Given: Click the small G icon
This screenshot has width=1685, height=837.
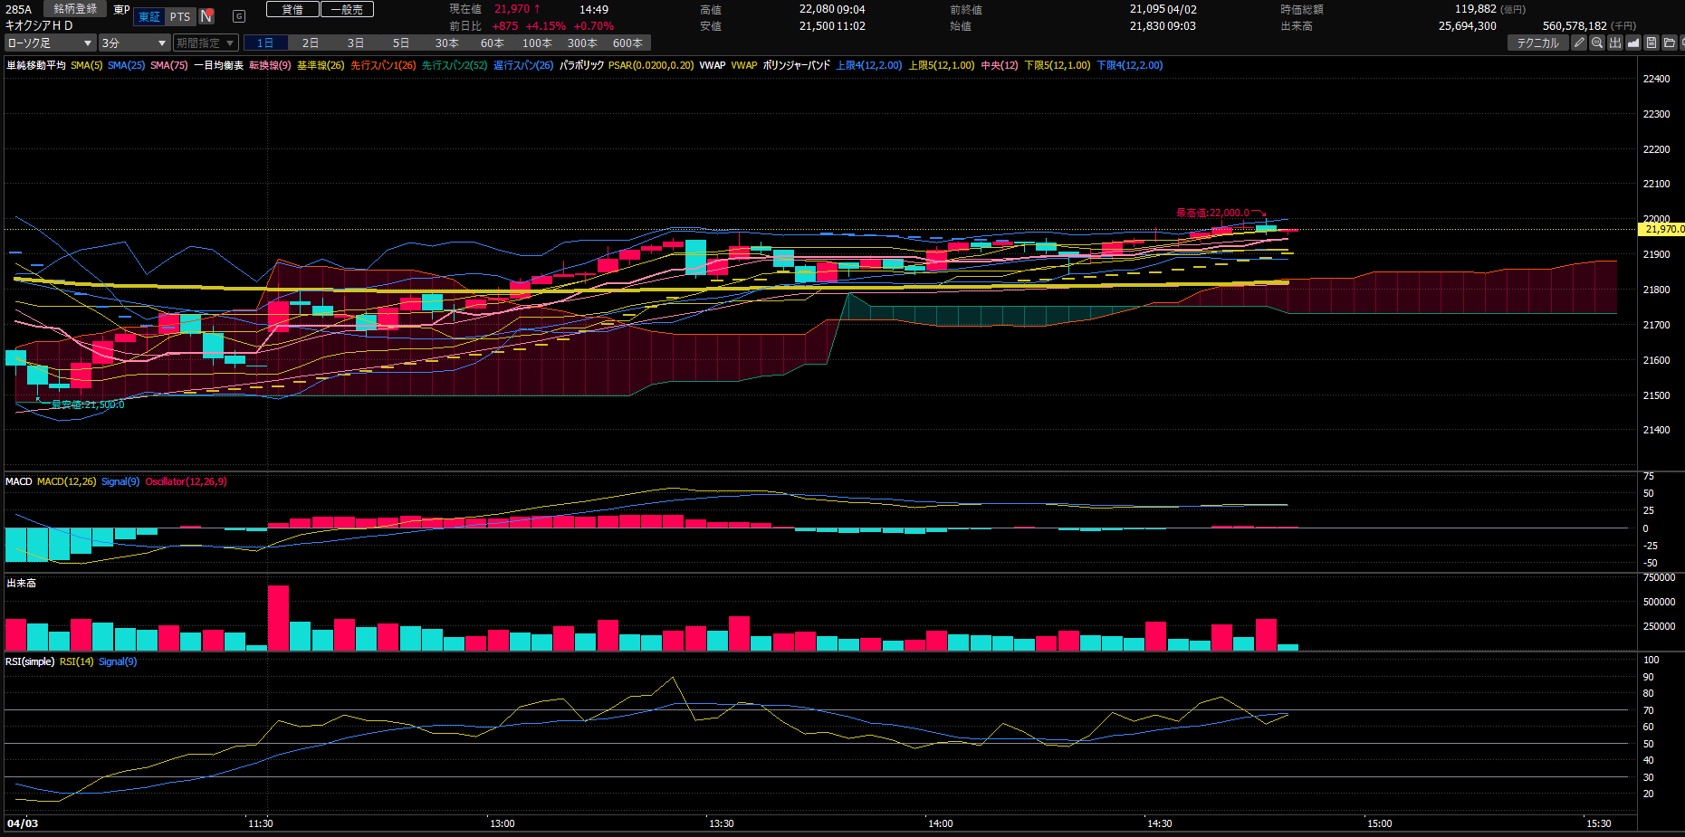Looking at the screenshot, I should point(239,16).
